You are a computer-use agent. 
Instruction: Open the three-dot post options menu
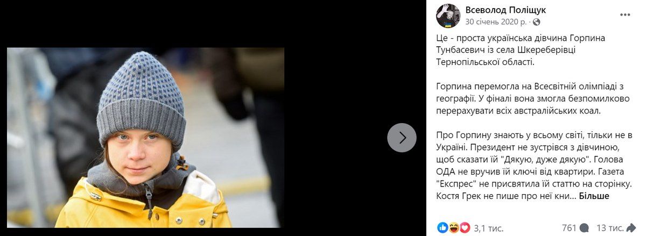point(624,16)
